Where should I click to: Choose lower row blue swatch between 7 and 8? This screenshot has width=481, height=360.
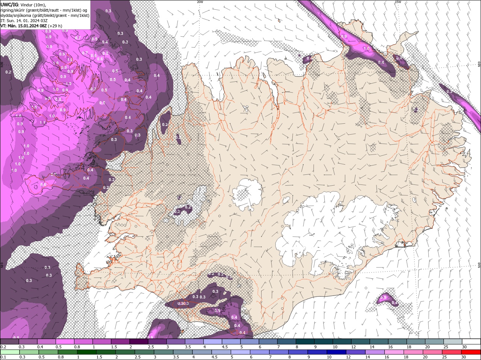pyautogui.click(x=278, y=352)
